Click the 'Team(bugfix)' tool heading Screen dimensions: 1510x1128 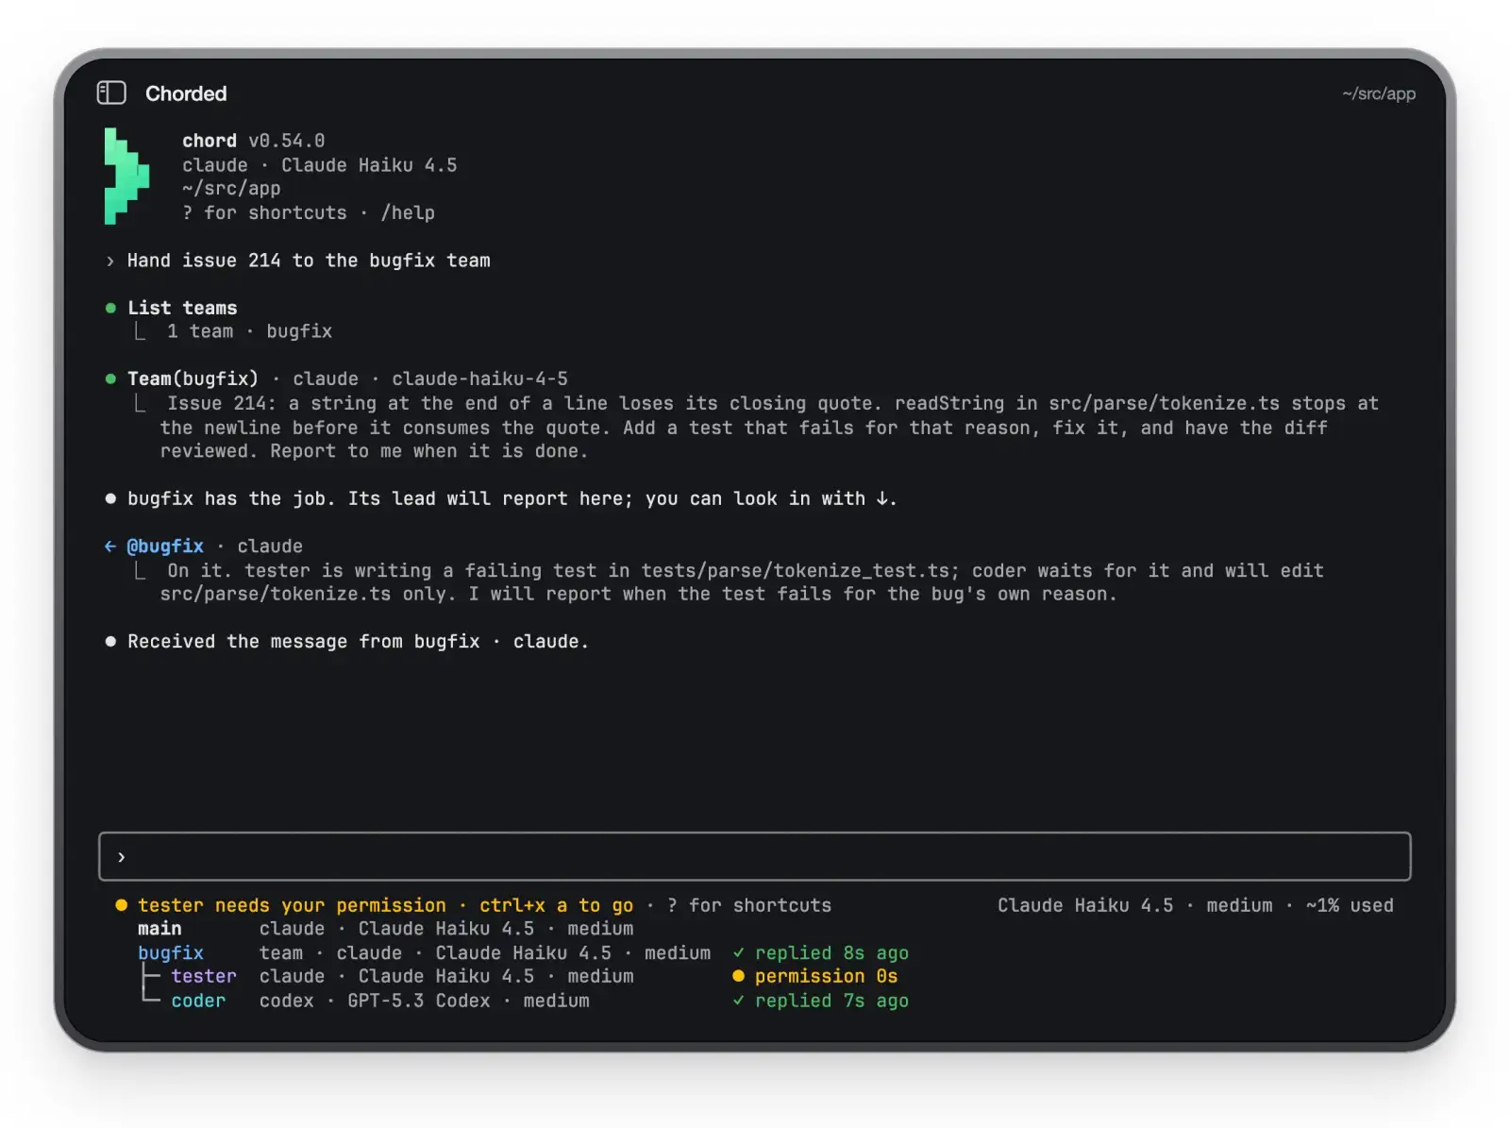193,379
